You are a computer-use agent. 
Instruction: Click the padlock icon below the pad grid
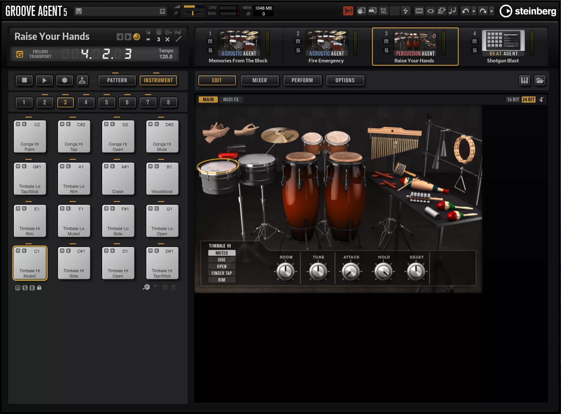pos(39,288)
